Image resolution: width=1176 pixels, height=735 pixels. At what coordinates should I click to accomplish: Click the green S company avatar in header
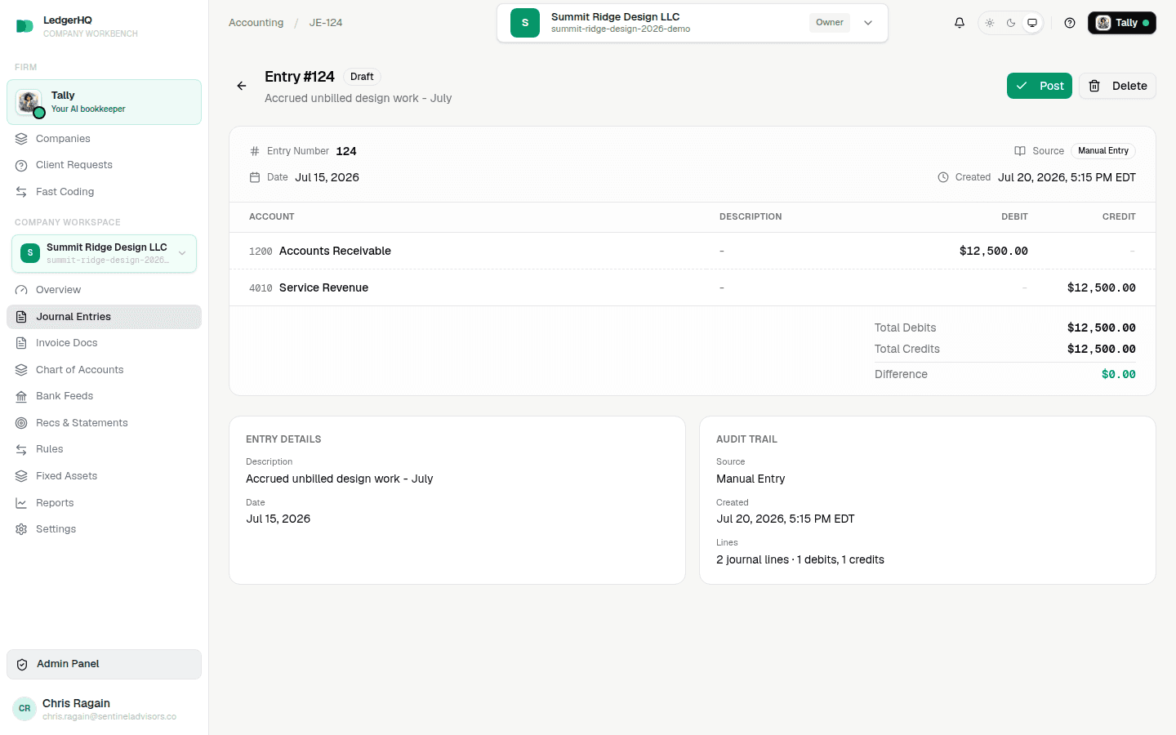(x=525, y=23)
